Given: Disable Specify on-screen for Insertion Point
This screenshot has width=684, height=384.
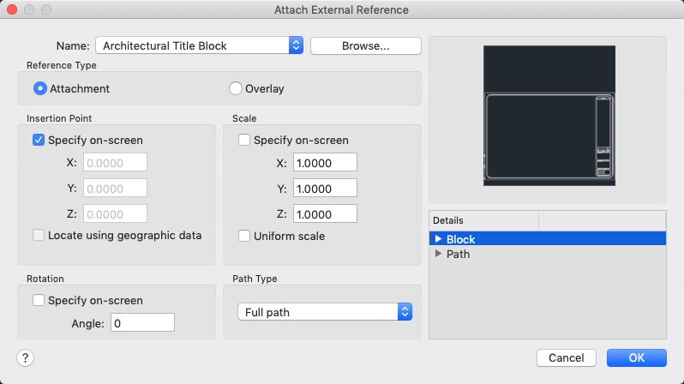Looking at the screenshot, I should point(39,141).
